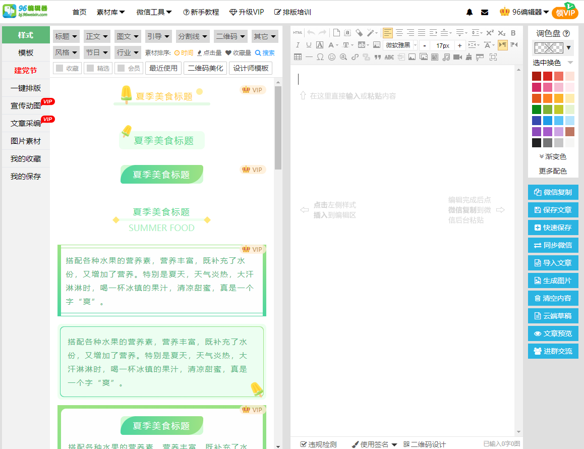Pick the dark red color swatch

pyautogui.click(x=537, y=76)
